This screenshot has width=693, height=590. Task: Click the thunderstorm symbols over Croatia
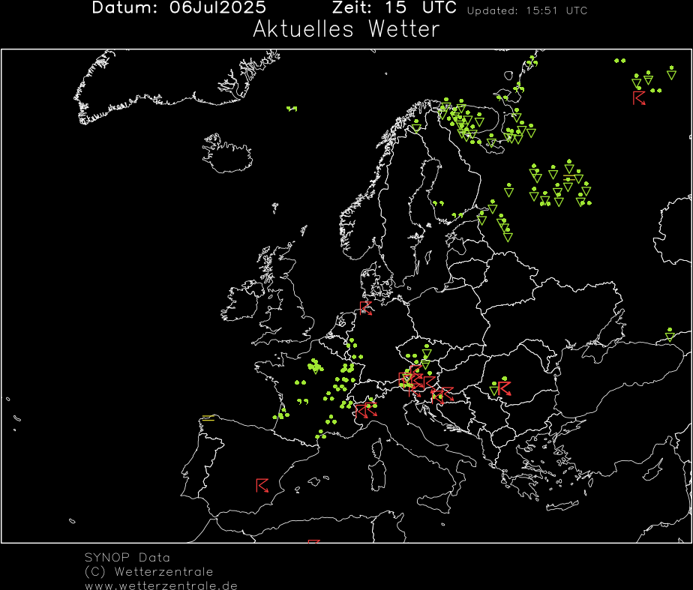442,394
